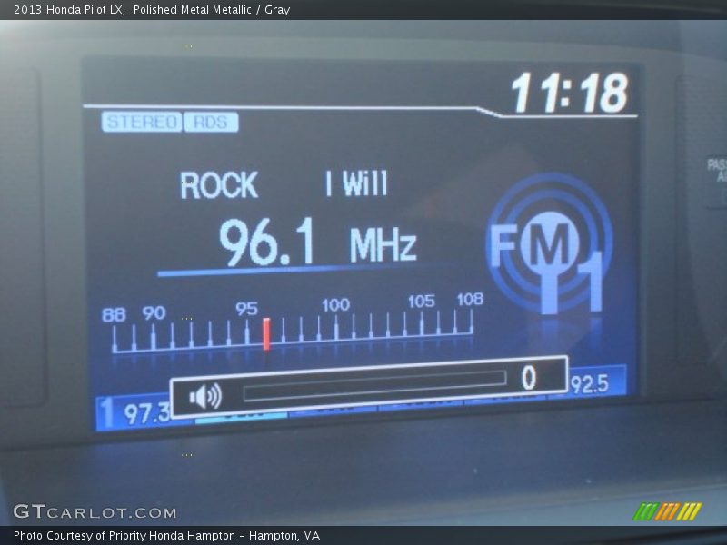Click the 88 mark on the tuning scale
The image size is (727, 545).
(x=114, y=315)
